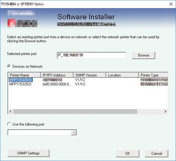Click the SNMP Settings button
This screenshot has width=176, height=161.
tap(28, 153)
